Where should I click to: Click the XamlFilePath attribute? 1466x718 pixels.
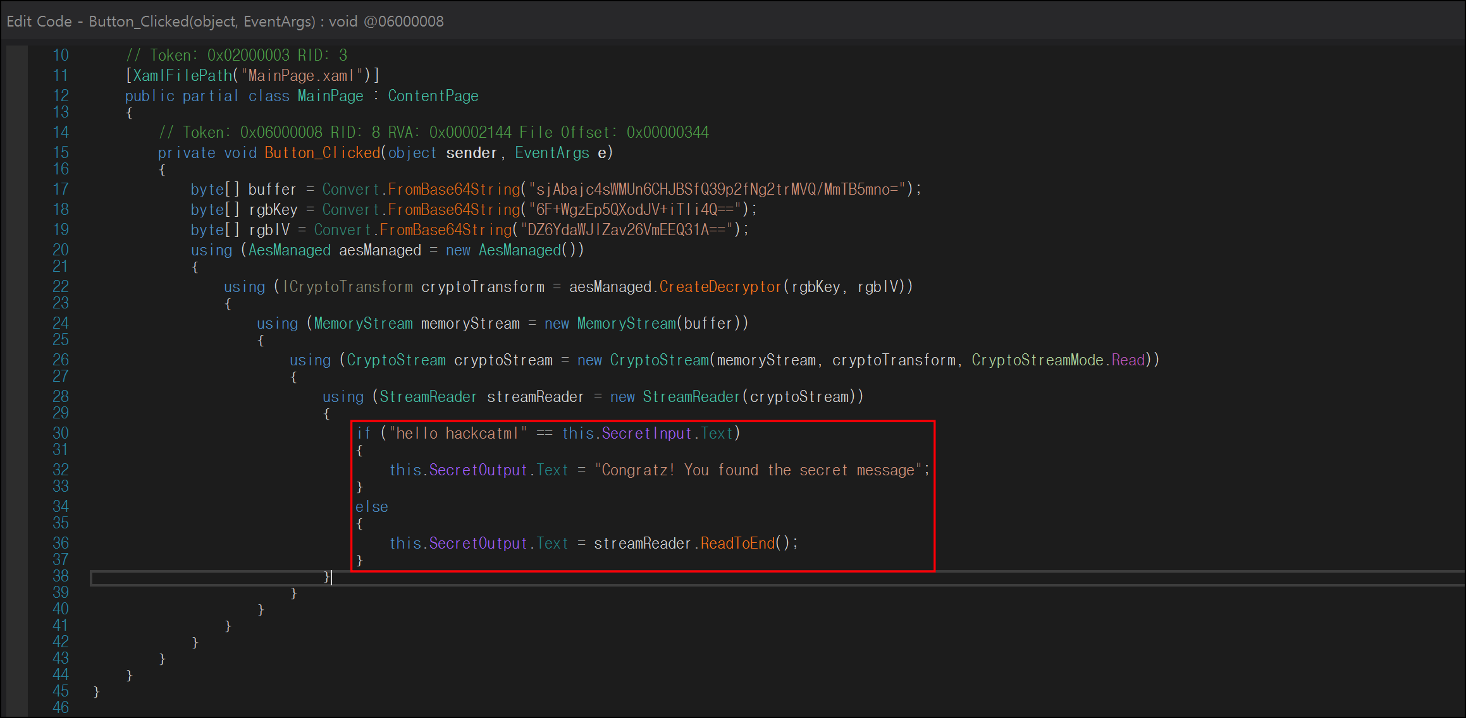pos(183,76)
